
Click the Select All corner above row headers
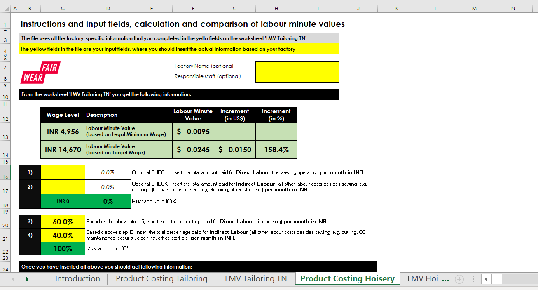pos(6,7)
